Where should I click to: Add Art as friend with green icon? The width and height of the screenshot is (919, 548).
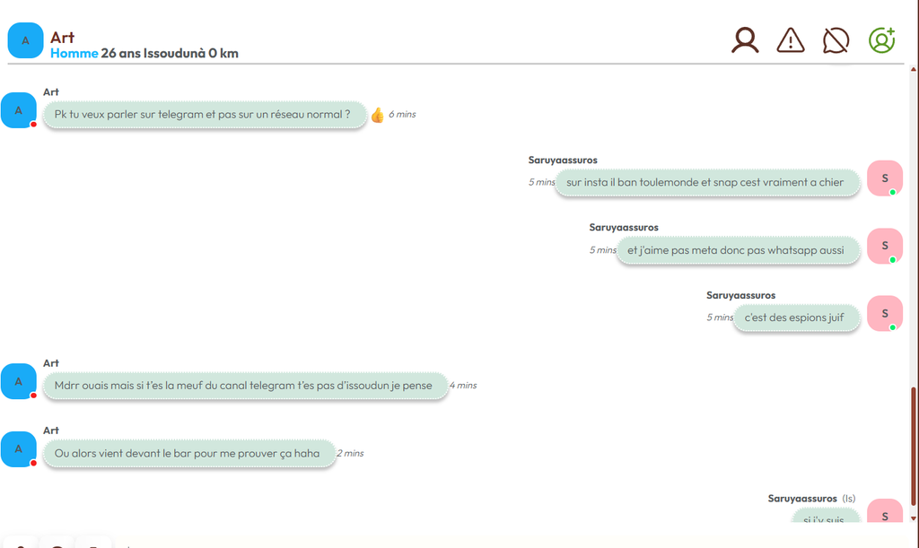pos(881,40)
